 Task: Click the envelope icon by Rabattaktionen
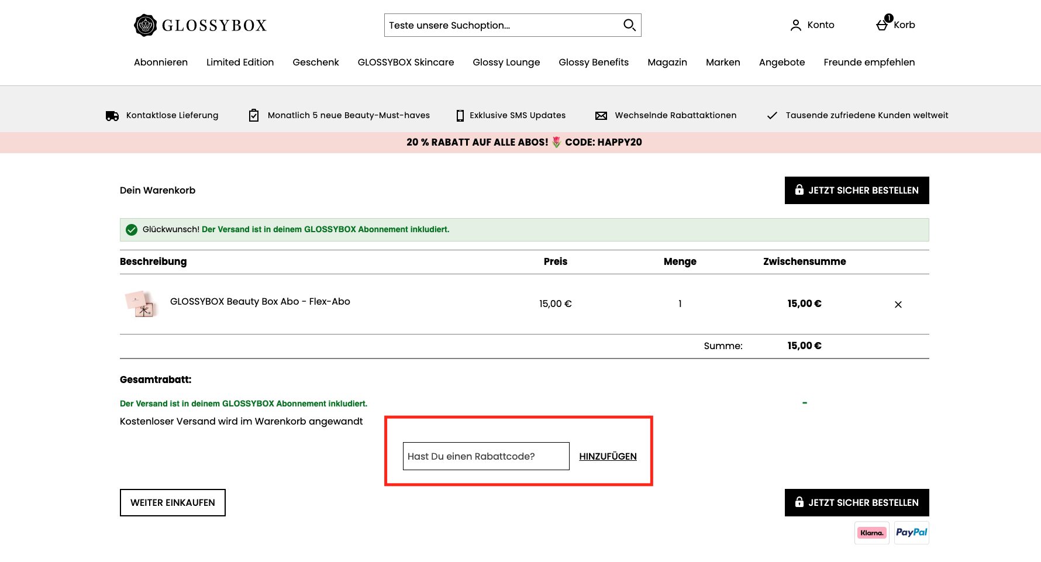(x=601, y=116)
